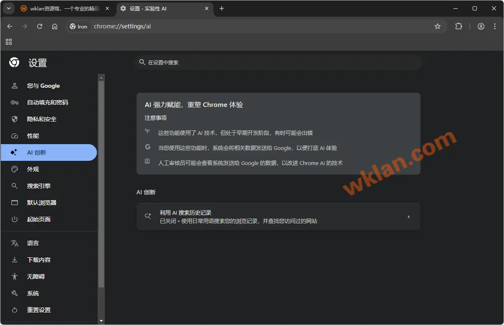Image resolution: width=504 pixels, height=325 pixels.
Task: Click the Iron site info chip
Action: coord(79,26)
